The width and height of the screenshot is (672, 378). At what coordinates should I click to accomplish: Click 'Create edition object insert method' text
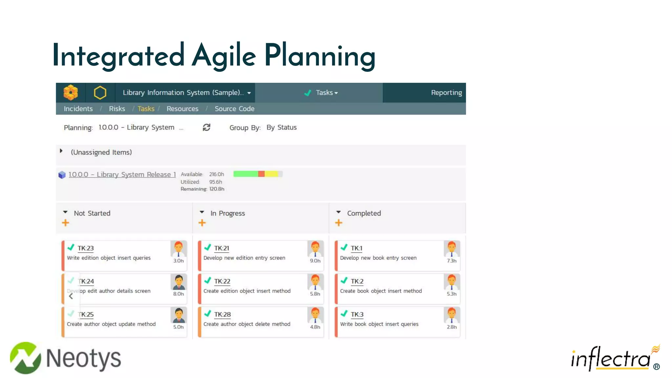[x=247, y=291]
